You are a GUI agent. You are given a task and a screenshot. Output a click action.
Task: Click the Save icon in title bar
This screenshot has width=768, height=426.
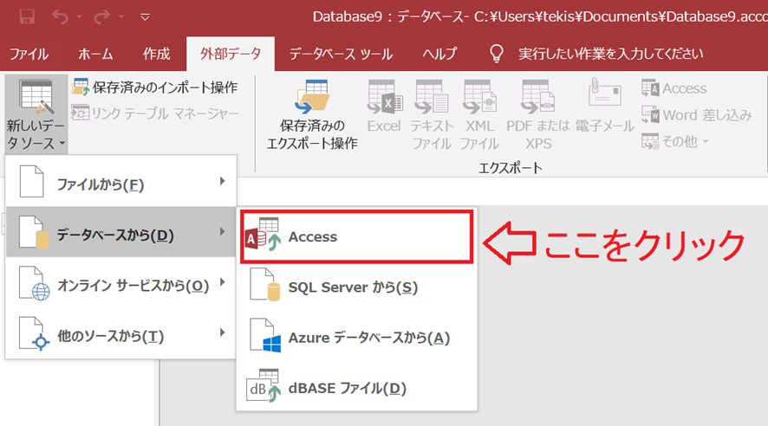click(26, 16)
